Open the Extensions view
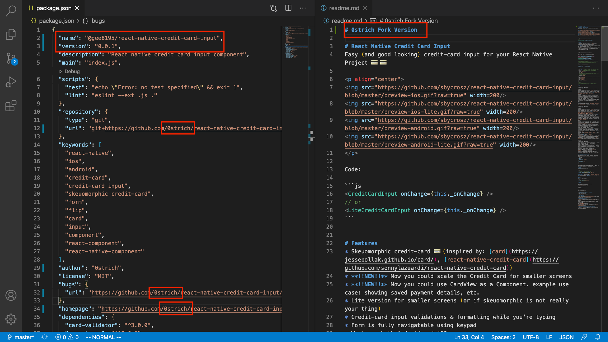 (x=11, y=106)
